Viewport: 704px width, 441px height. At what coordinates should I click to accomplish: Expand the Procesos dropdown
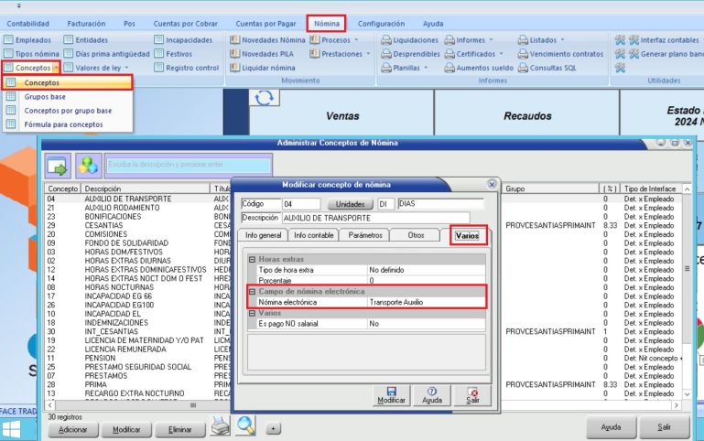tap(356, 40)
